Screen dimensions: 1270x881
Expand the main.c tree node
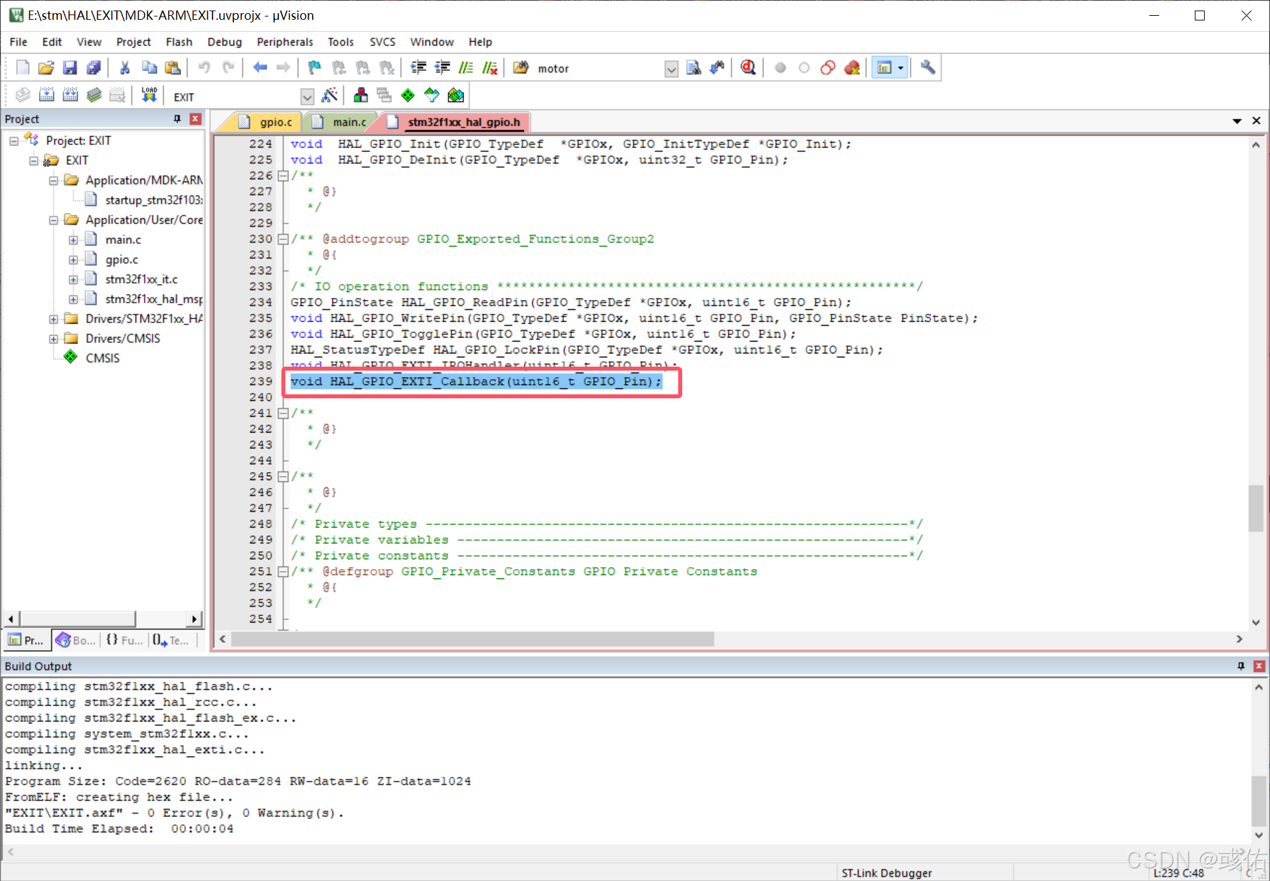coord(73,240)
